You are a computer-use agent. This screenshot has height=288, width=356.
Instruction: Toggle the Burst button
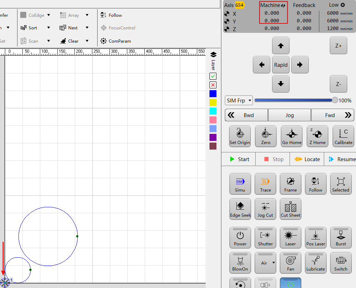341,238
